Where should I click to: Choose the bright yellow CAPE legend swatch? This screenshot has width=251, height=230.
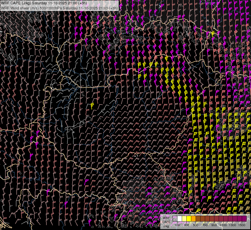coord(189,218)
